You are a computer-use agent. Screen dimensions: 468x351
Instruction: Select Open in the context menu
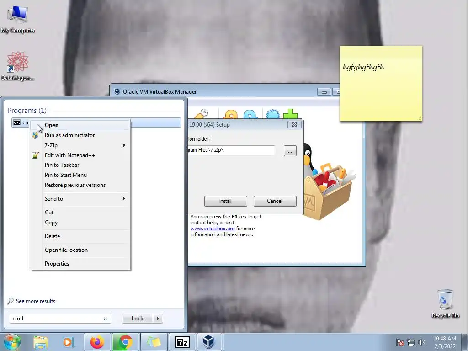tap(80, 125)
